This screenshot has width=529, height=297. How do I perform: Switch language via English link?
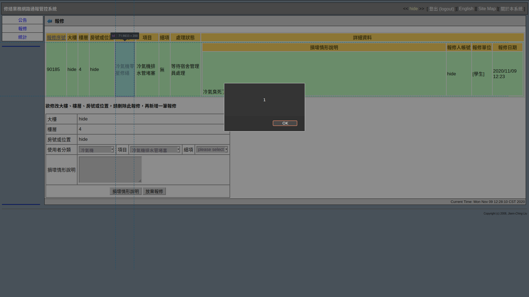point(466,9)
